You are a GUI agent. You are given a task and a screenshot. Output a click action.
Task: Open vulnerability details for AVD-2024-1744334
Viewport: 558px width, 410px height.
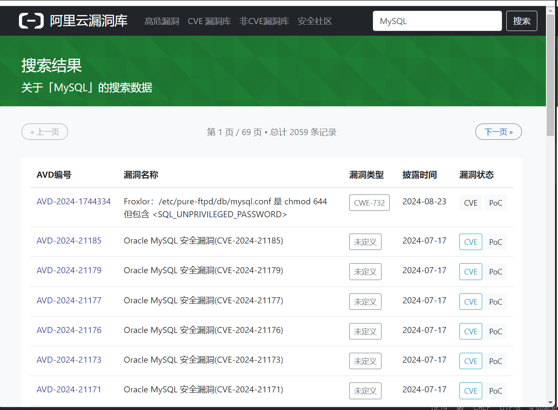[x=74, y=201]
